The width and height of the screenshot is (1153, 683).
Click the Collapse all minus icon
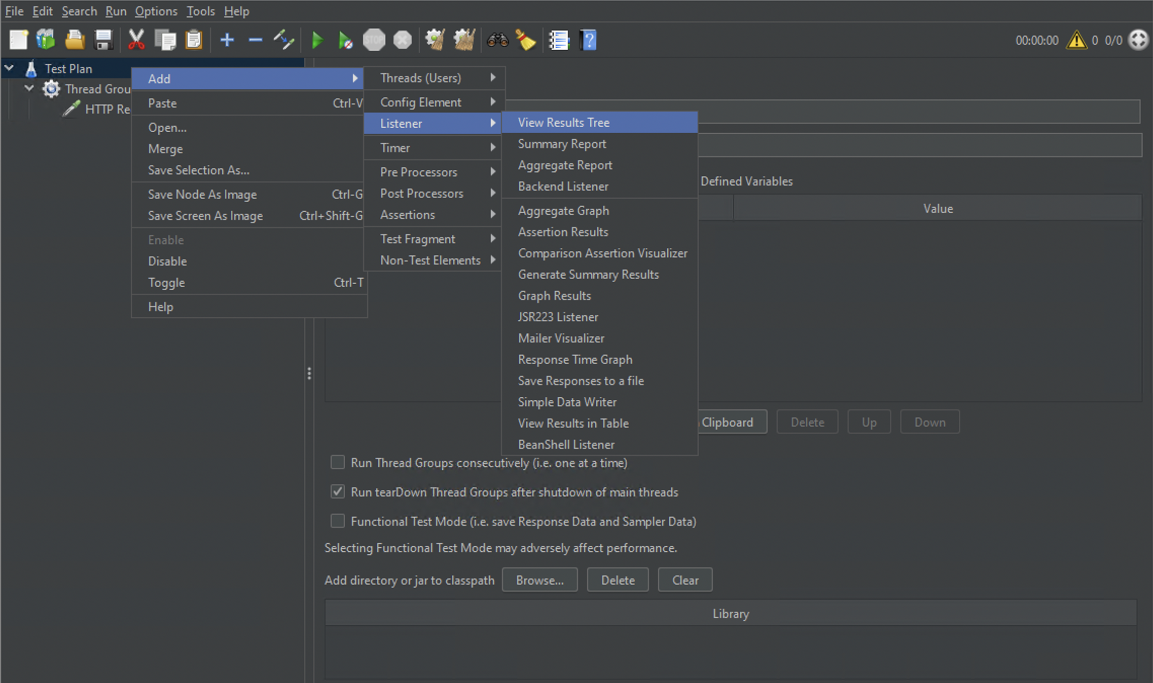tap(256, 40)
